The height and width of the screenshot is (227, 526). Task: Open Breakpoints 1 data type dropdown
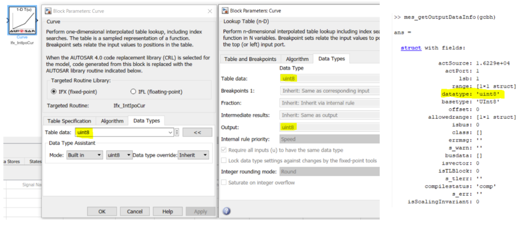329,91
